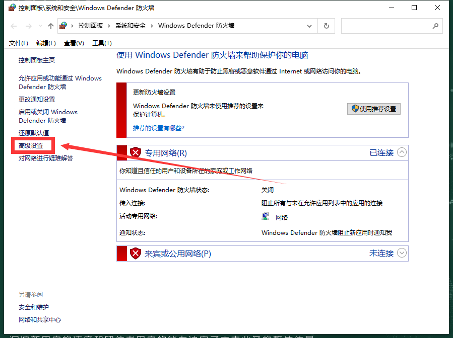Image resolution: width=453 pixels, height=338 pixels.
Task: Go forward with the right arrow button
Action: click(x=28, y=26)
